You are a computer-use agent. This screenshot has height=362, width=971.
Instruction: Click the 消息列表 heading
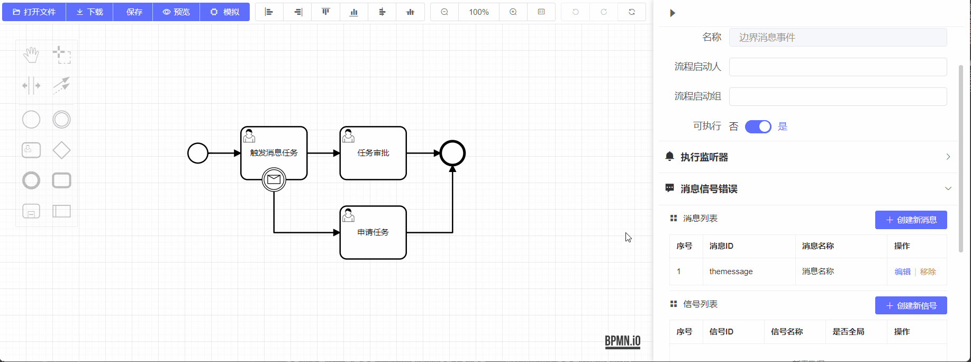(700, 219)
